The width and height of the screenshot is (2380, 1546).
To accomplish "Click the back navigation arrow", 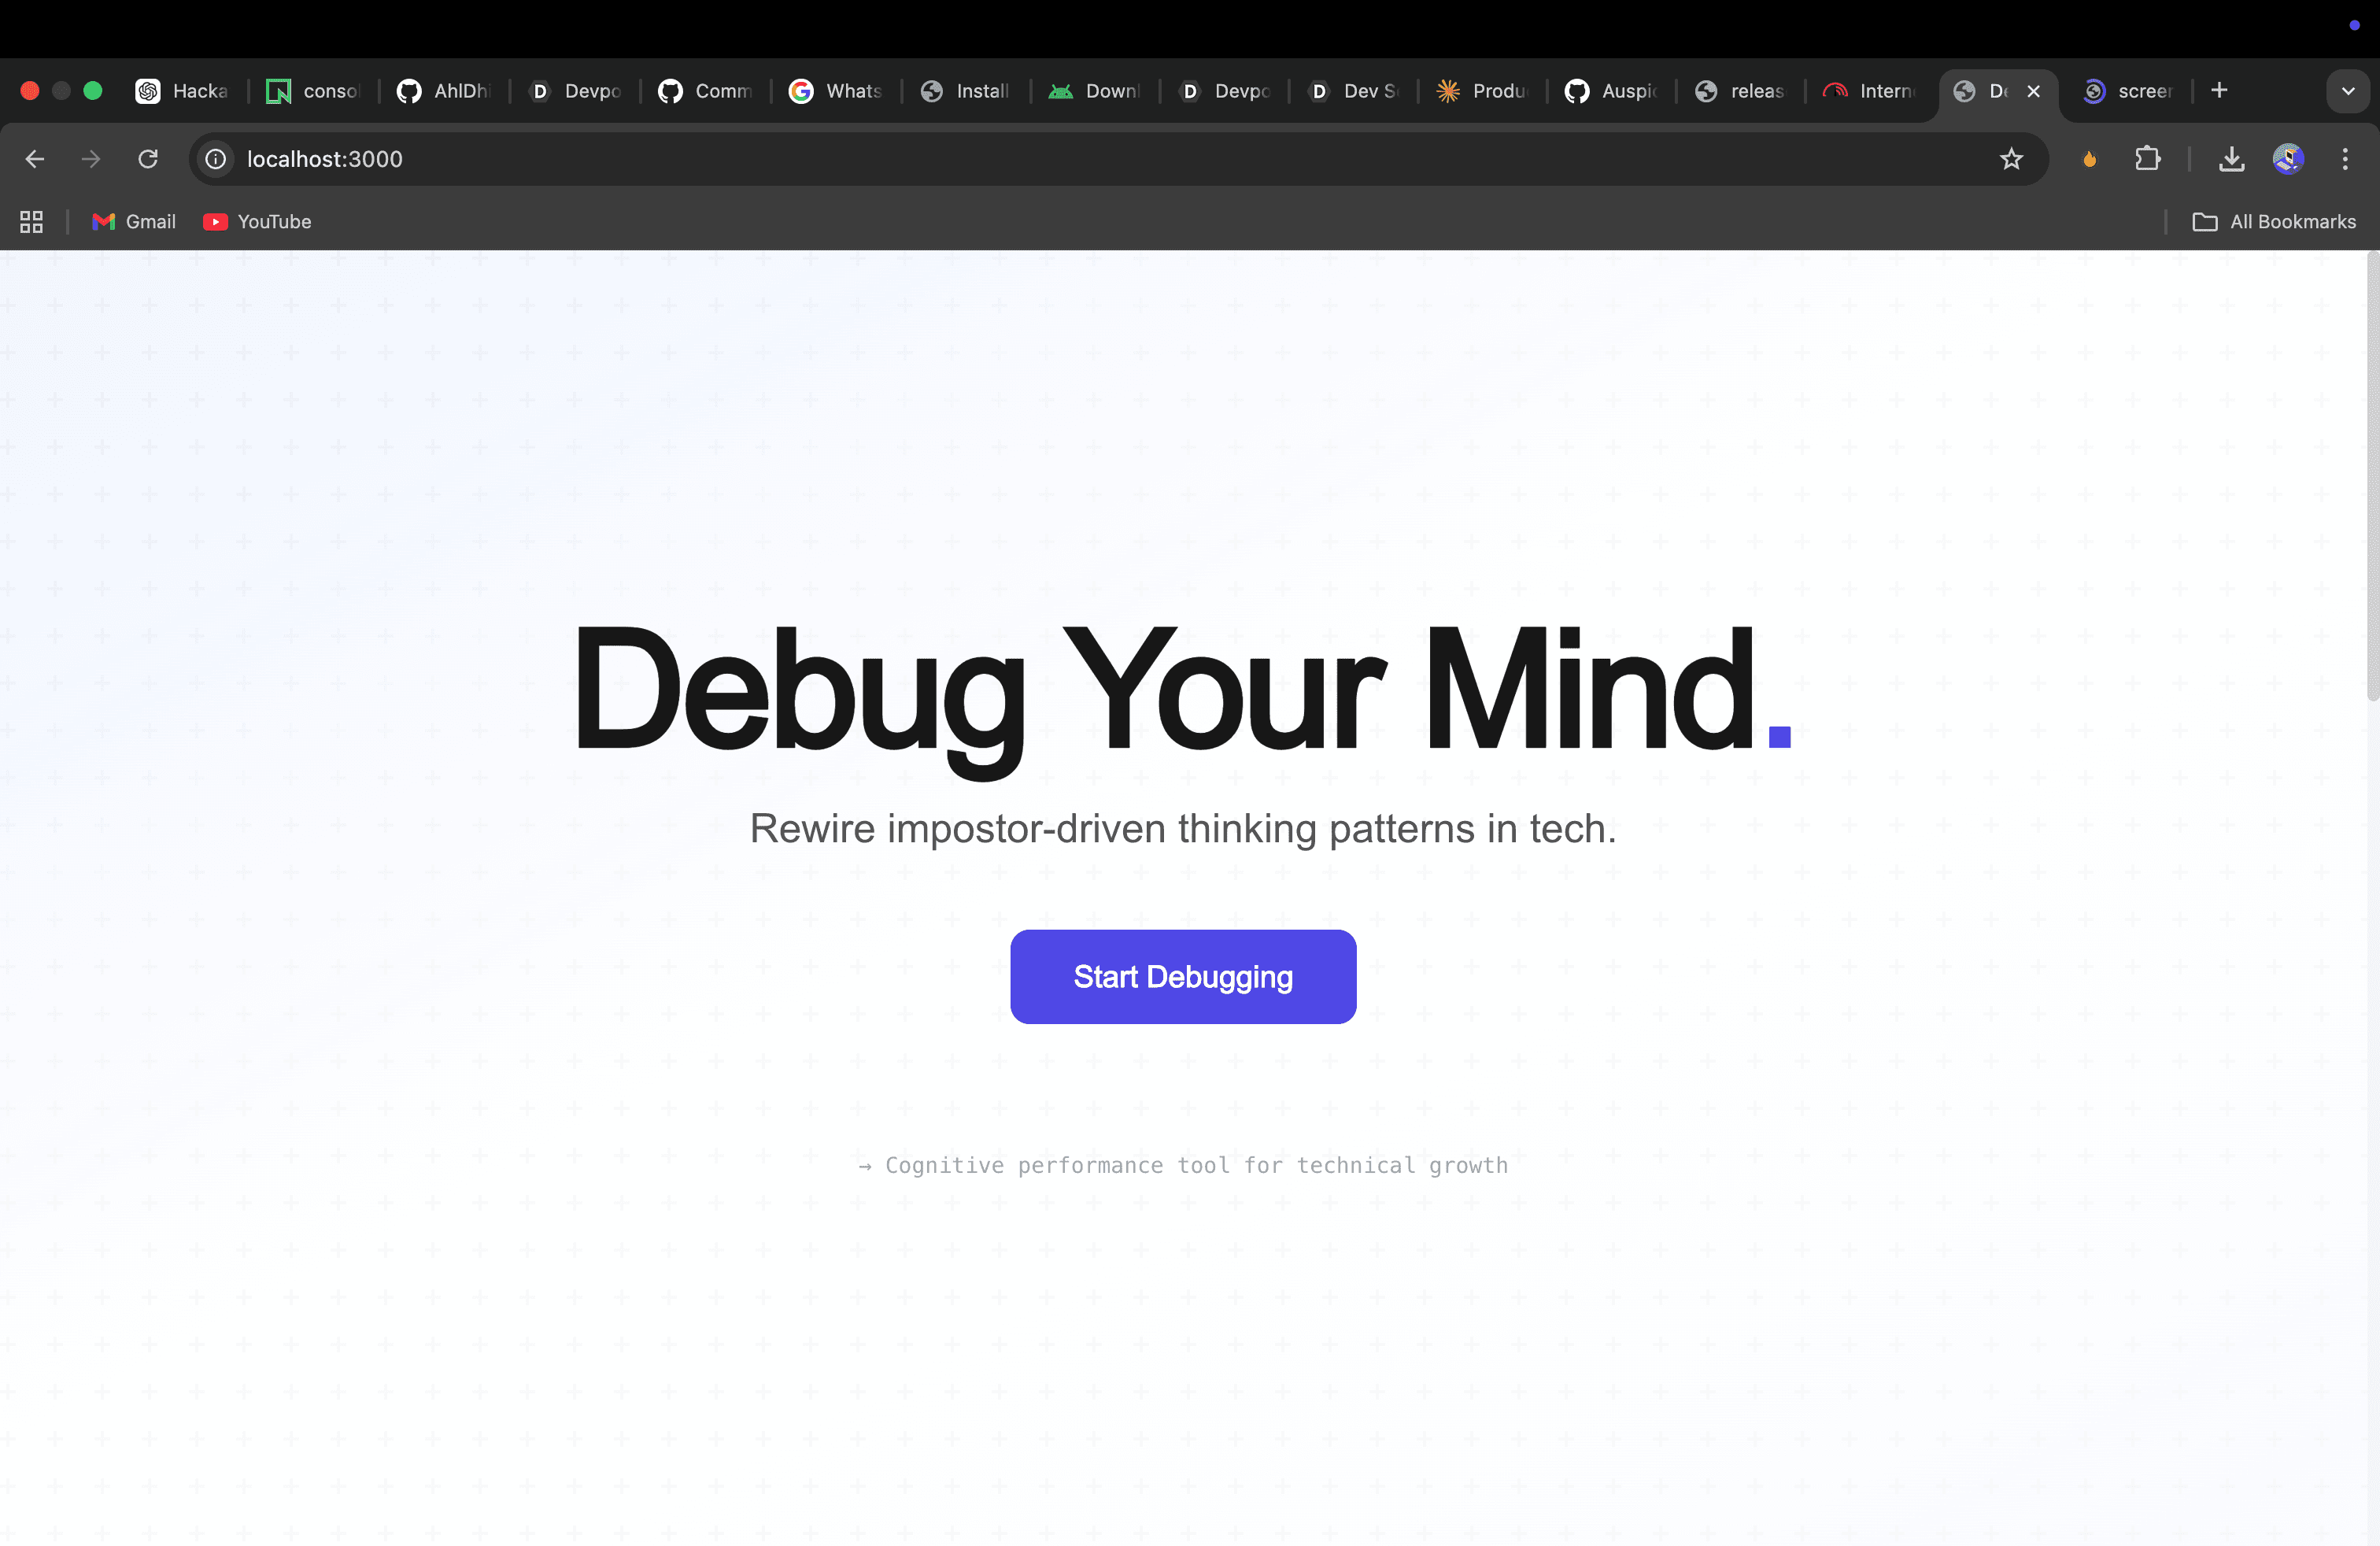I will [x=35, y=159].
